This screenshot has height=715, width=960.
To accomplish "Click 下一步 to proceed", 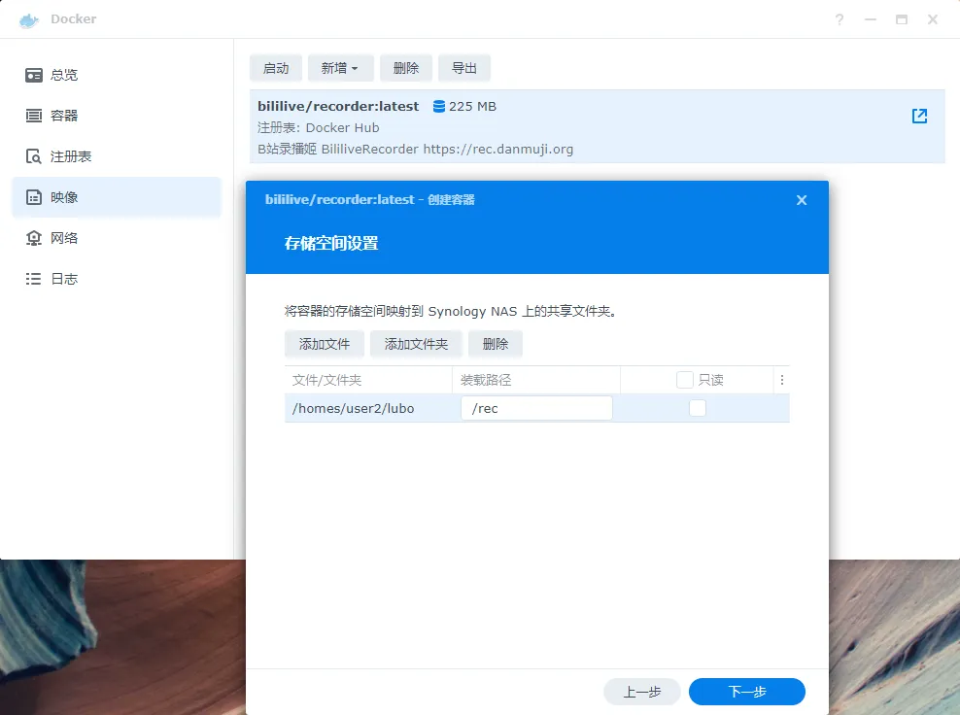I will (x=746, y=692).
